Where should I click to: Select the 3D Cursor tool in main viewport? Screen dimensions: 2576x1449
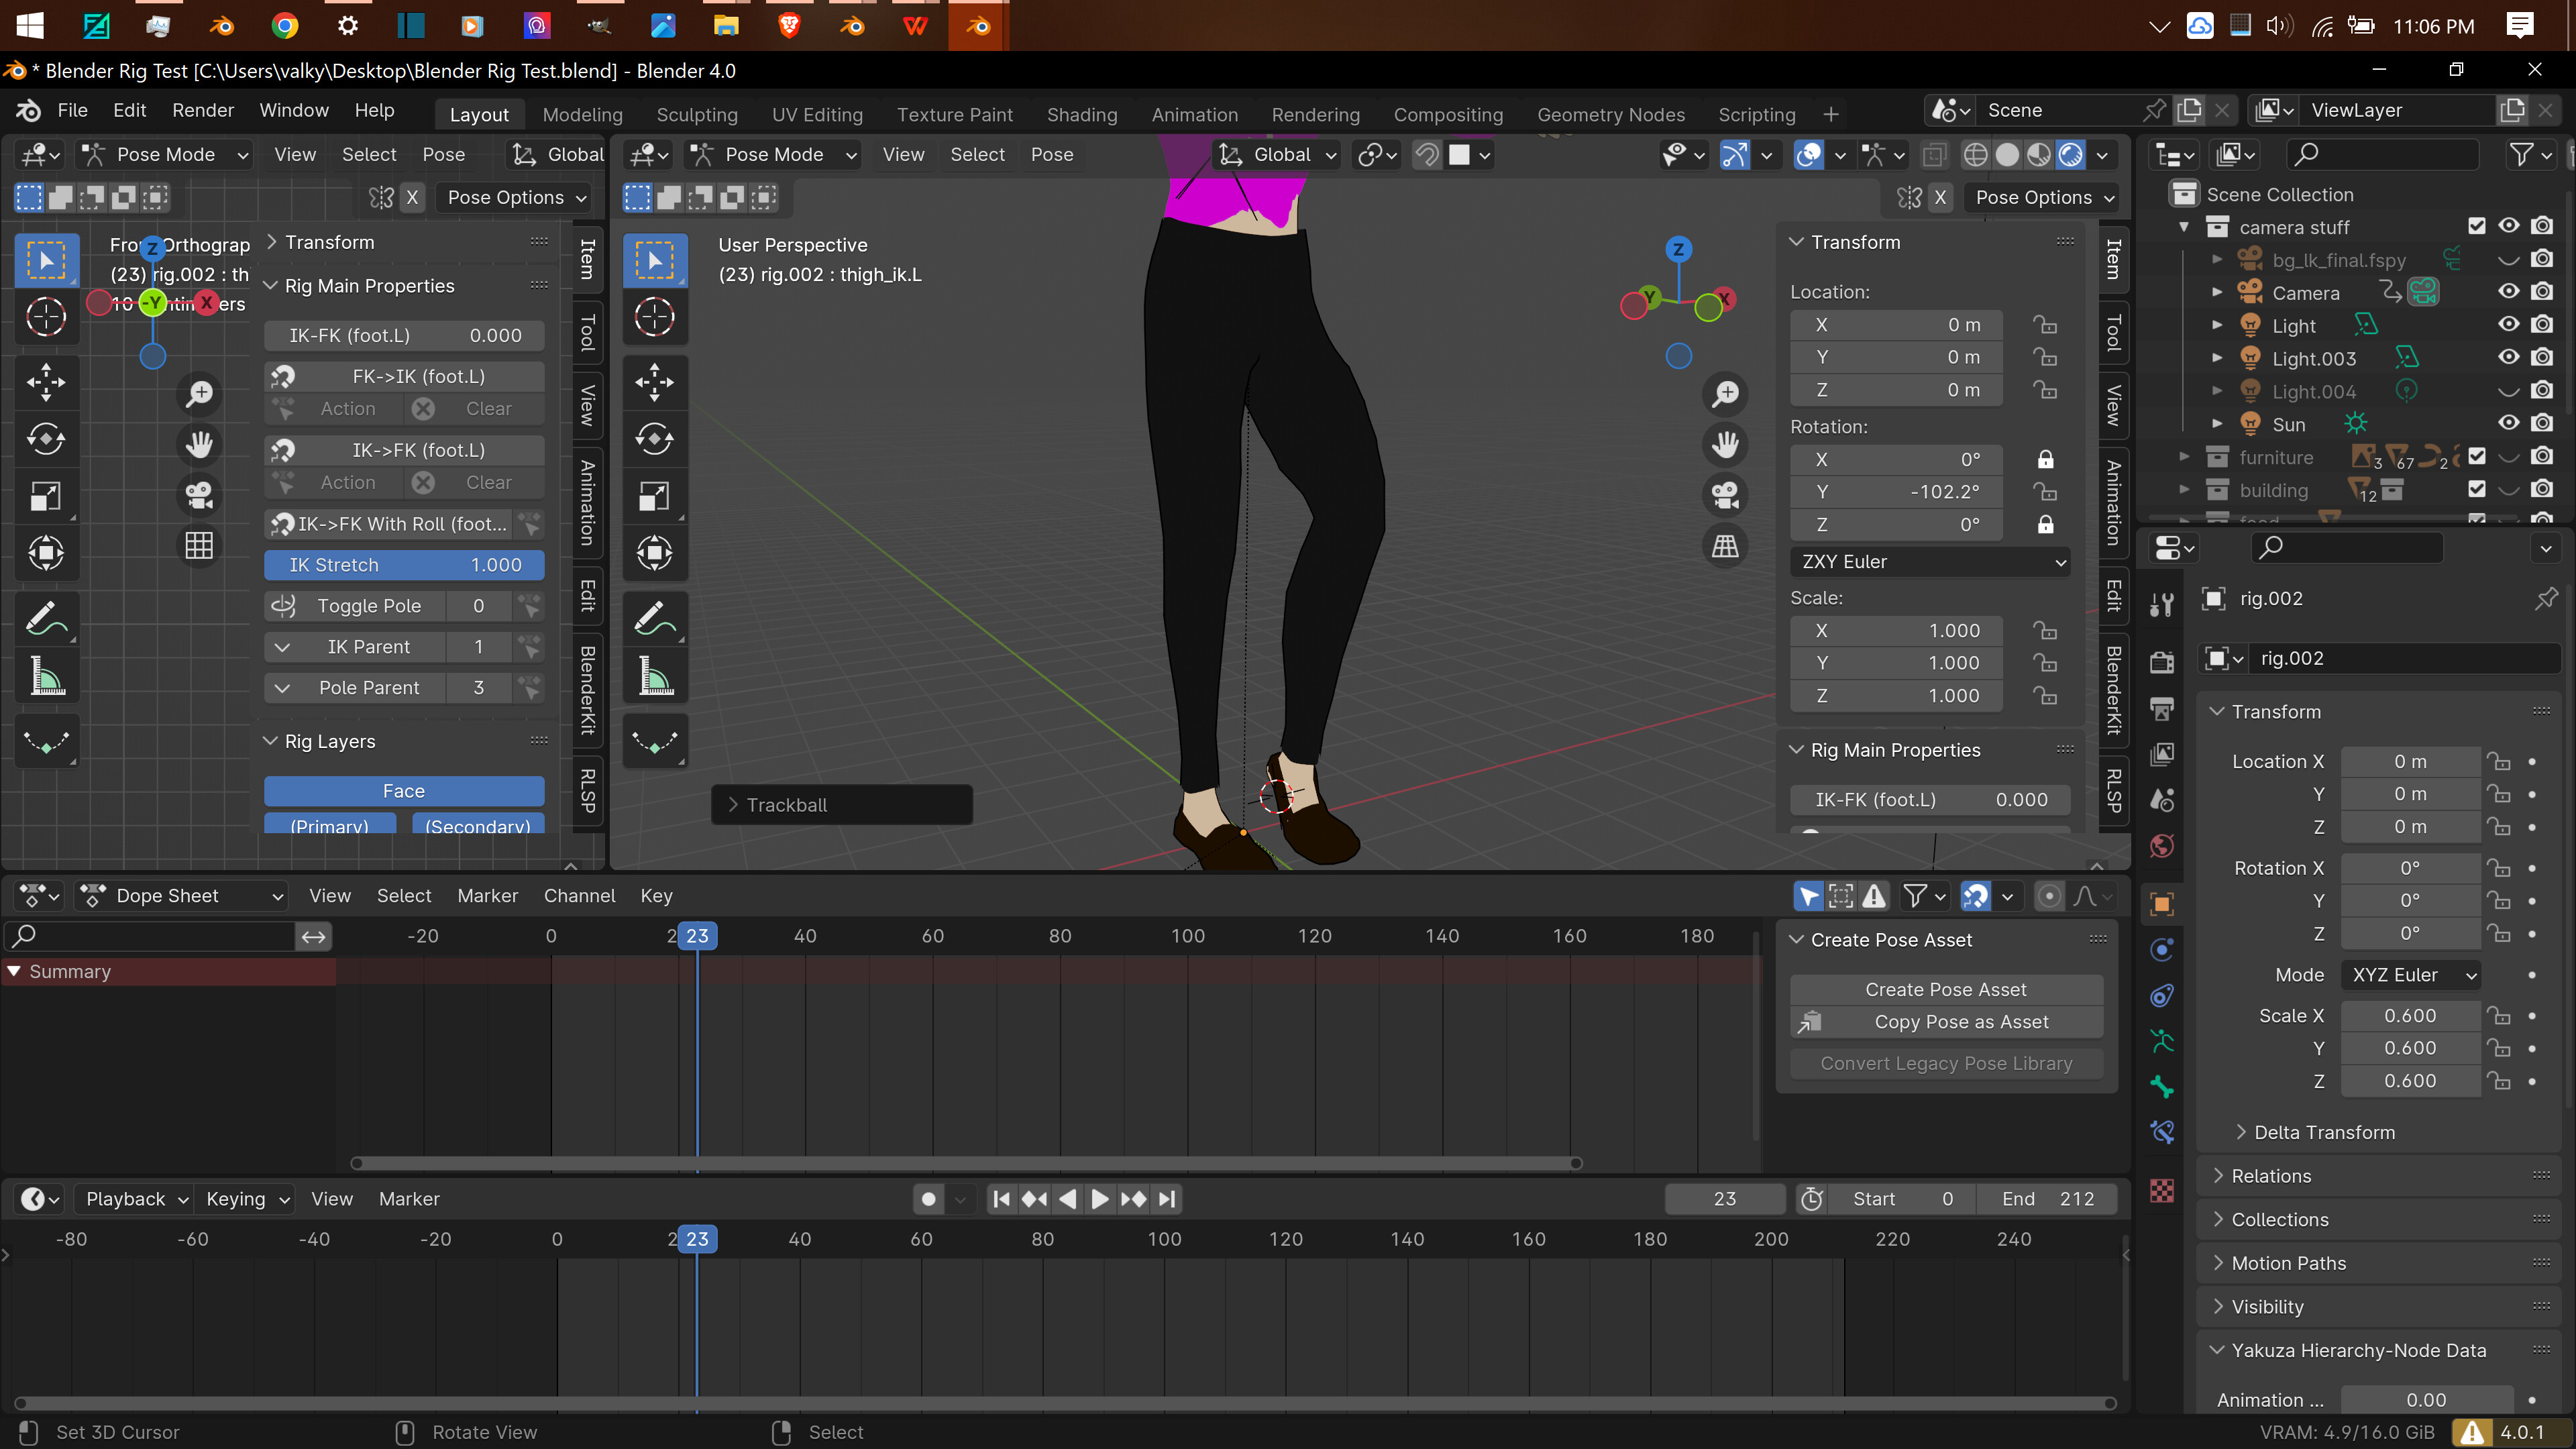655,318
